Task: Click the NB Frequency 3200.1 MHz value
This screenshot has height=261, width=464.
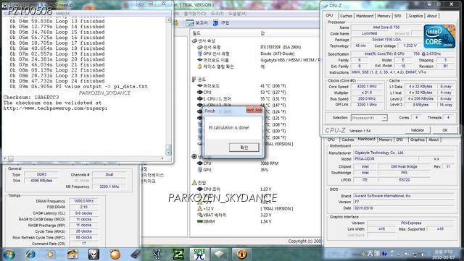Action: coord(109,187)
